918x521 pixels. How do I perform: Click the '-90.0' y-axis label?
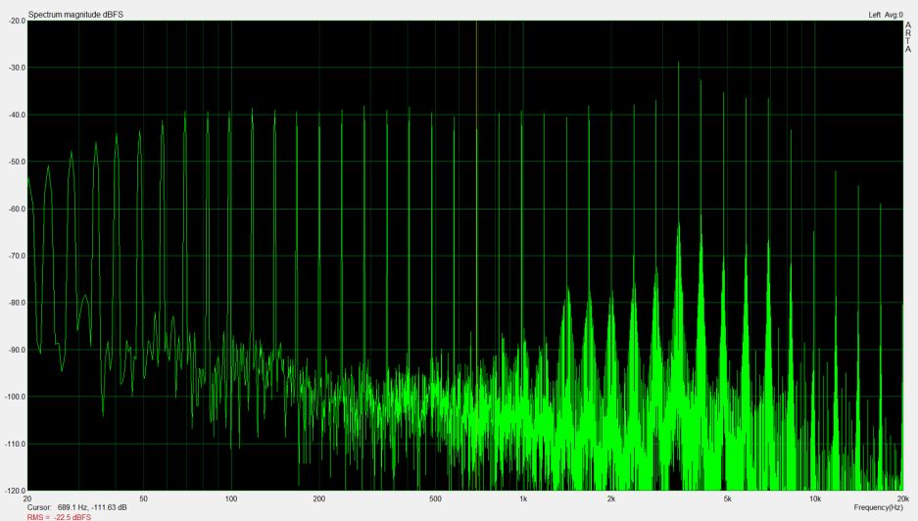(x=17, y=350)
